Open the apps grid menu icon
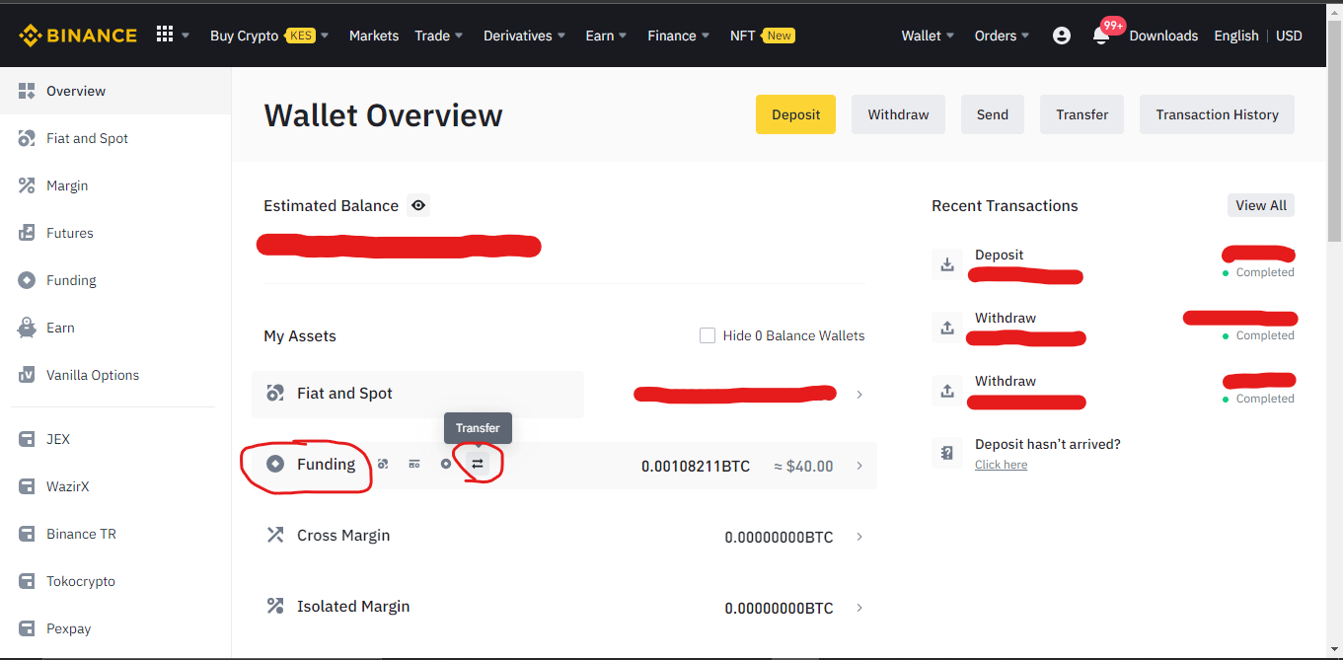This screenshot has height=660, width=1343. pyautogui.click(x=165, y=35)
